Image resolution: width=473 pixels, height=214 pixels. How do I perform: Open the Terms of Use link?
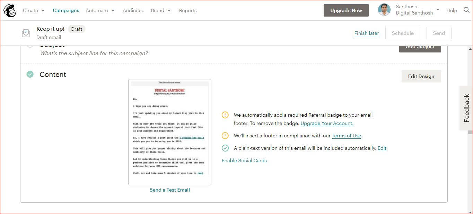[347, 136]
